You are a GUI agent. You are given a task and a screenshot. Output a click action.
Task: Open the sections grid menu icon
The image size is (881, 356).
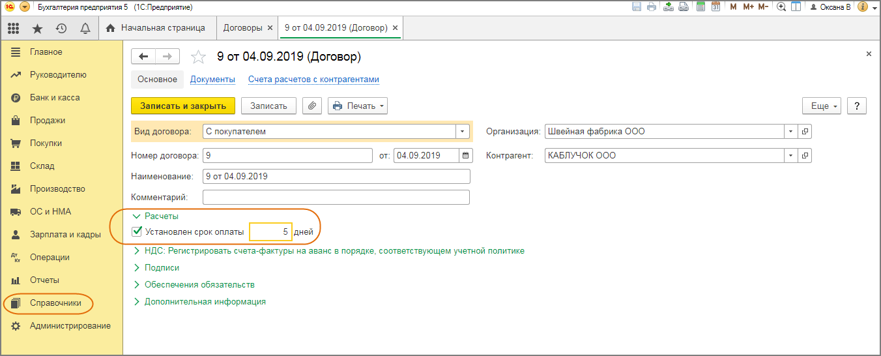(13, 28)
